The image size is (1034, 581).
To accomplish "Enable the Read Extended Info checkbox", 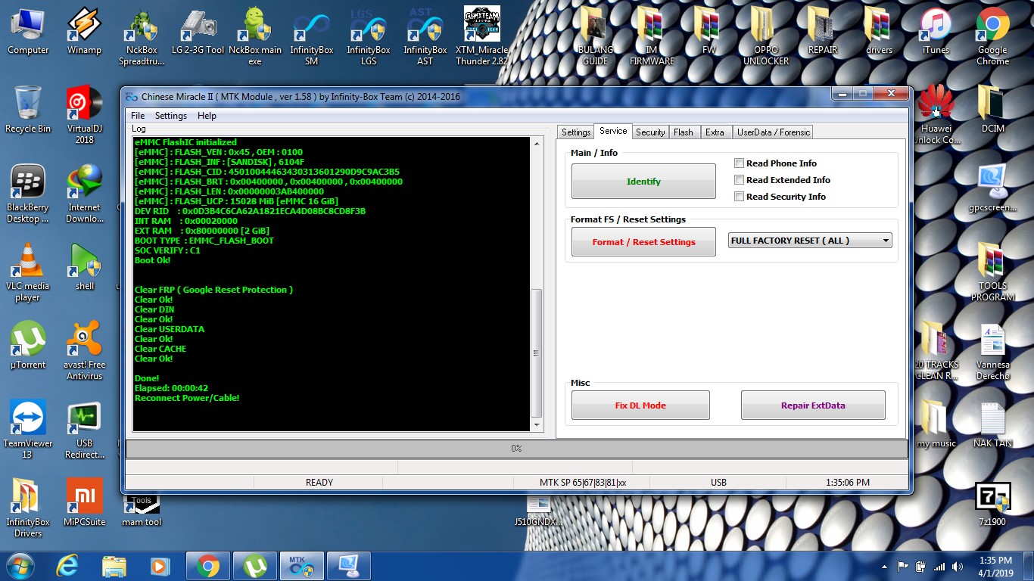I will coord(740,180).
